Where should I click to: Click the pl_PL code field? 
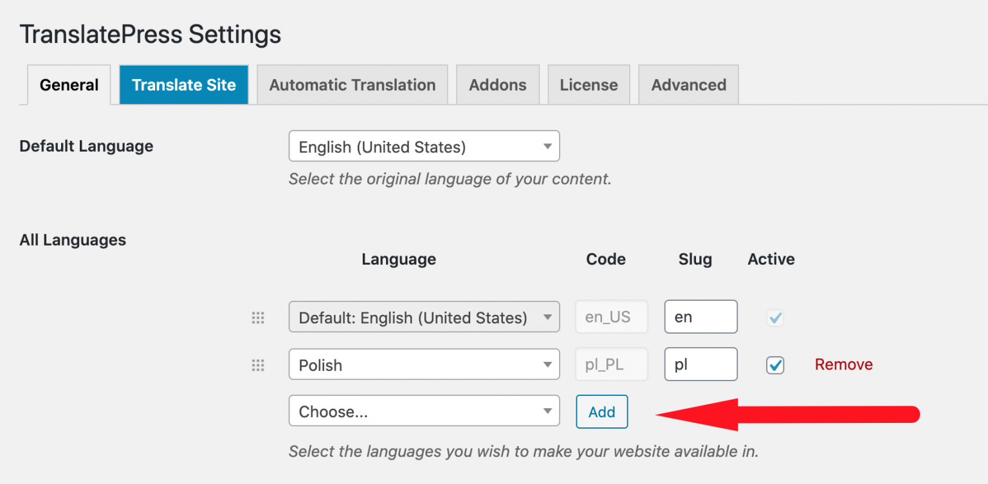(x=611, y=364)
